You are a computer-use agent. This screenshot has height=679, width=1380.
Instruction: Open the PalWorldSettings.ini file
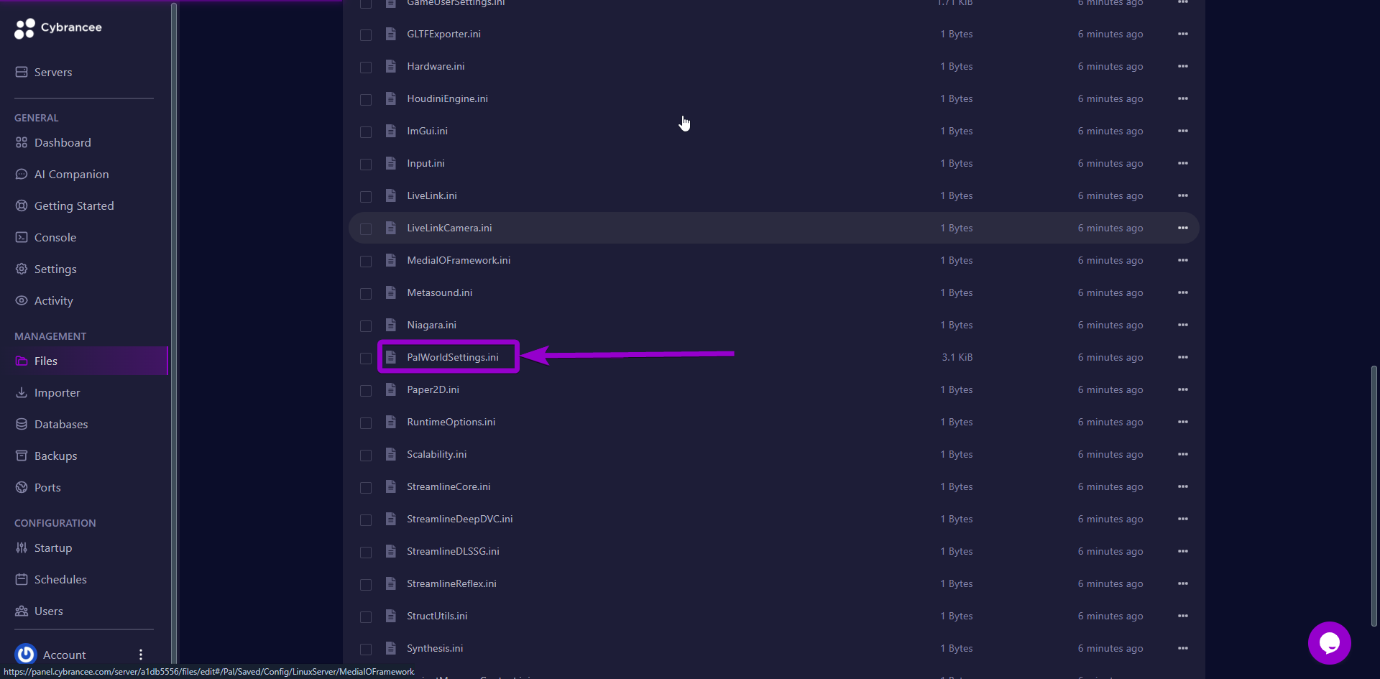452,357
